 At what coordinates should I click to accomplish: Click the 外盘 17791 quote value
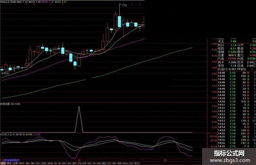coord(232,59)
